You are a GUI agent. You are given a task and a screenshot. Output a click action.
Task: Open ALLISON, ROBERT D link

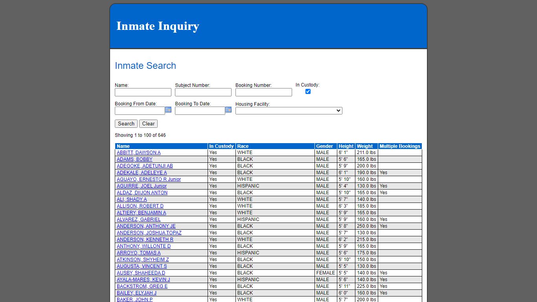(x=140, y=206)
